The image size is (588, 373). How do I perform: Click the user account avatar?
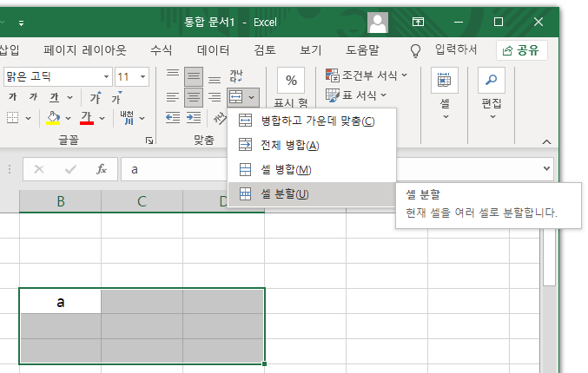point(378,23)
